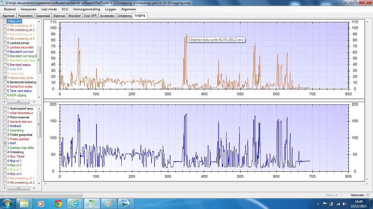Screen dimensions: 373x209
Task: Open the spreadsheet app taskbar icon
Action: pos(92,203)
